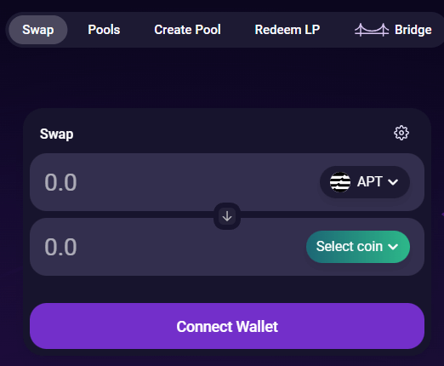444x366 pixels.
Task: Open the swap settings gear icon
Action: pos(401,133)
